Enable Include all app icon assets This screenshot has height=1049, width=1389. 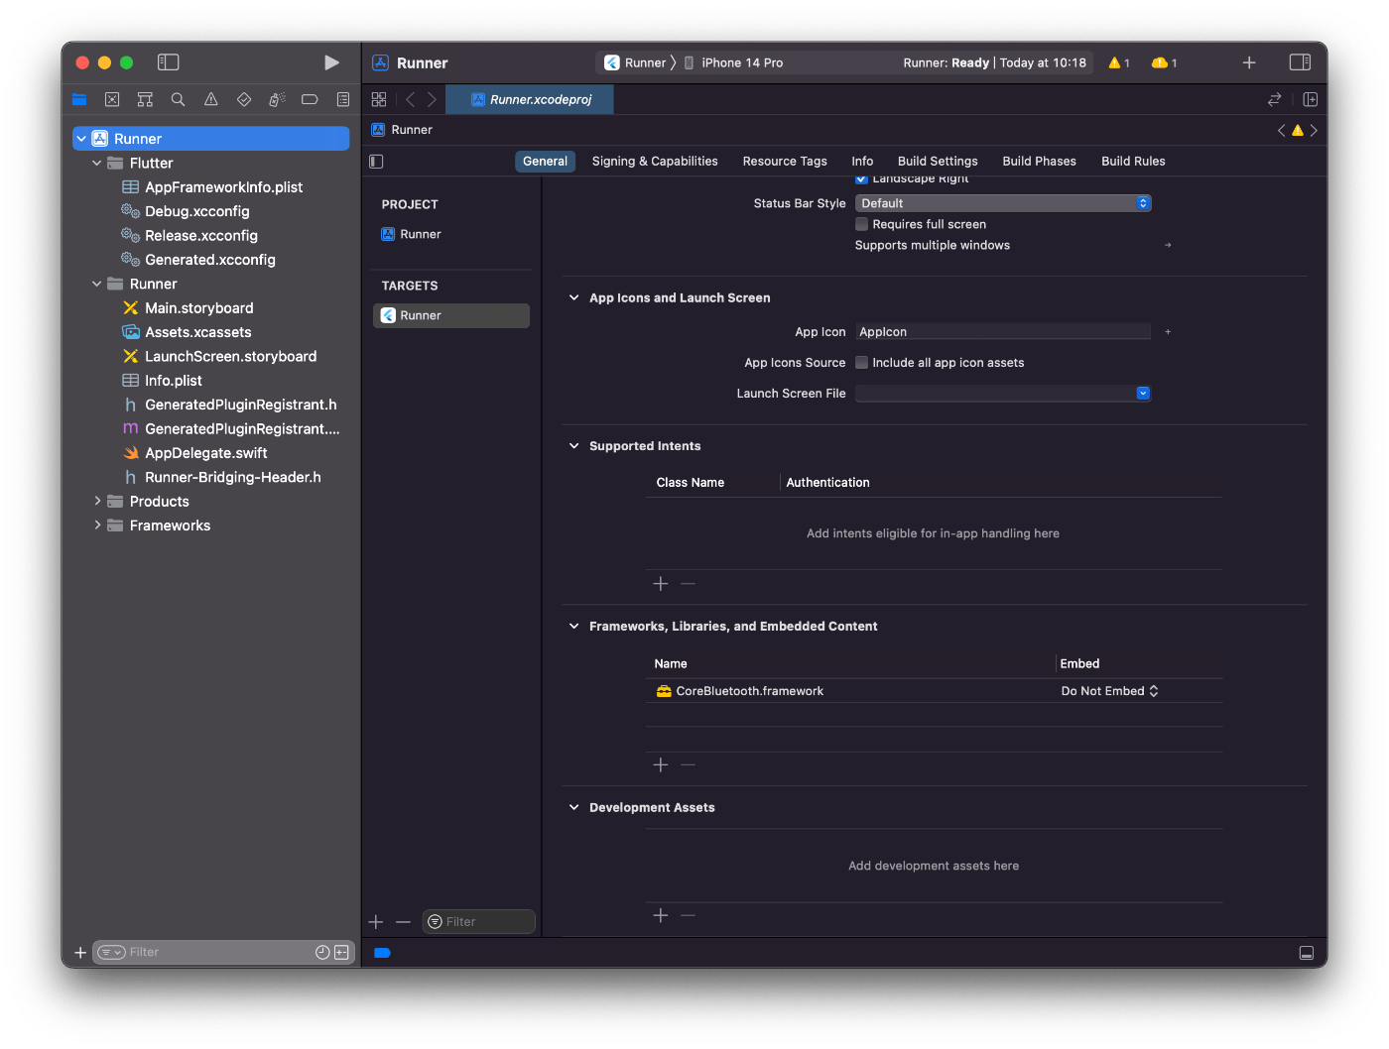tap(861, 363)
